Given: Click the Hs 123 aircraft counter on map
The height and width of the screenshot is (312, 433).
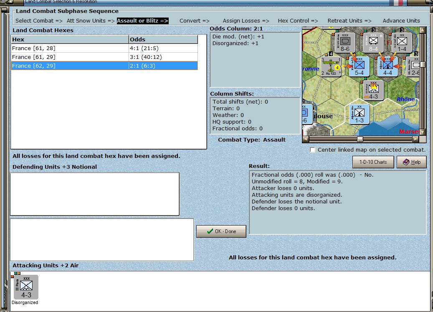Looking at the screenshot, I should (x=331, y=66).
